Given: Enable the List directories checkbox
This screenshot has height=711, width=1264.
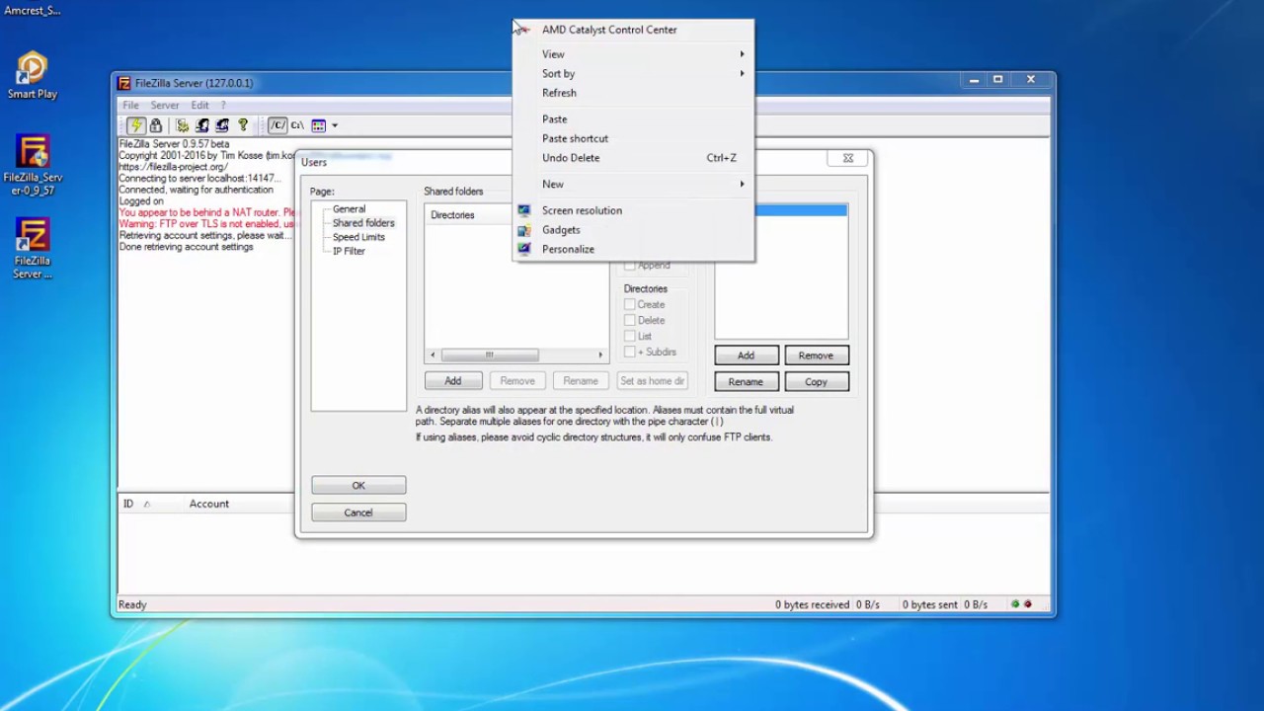Looking at the screenshot, I should pos(629,336).
